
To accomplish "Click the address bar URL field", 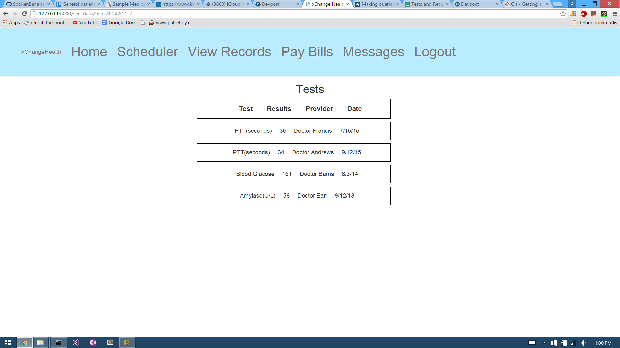I will [x=258, y=14].
